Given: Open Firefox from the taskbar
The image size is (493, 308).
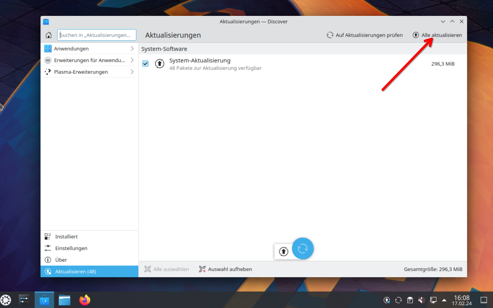Looking at the screenshot, I should click(x=85, y=300).
